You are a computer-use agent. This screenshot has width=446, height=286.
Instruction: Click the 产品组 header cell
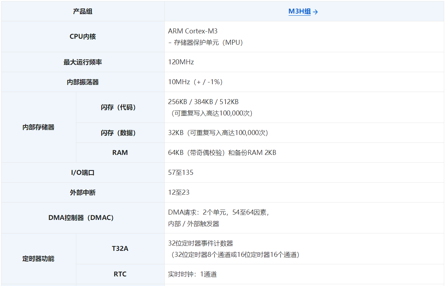pos(83,11)
